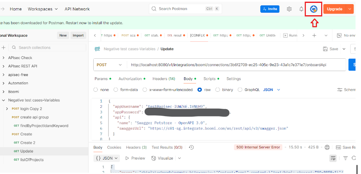Toggle the response word wrap icon
361x174 pixels.
[x=332, y=158]
